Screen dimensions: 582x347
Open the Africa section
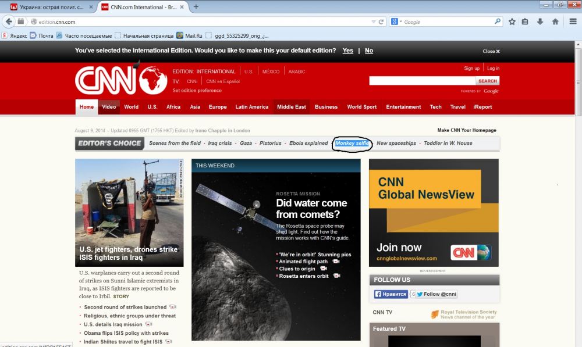click(173, 107)
